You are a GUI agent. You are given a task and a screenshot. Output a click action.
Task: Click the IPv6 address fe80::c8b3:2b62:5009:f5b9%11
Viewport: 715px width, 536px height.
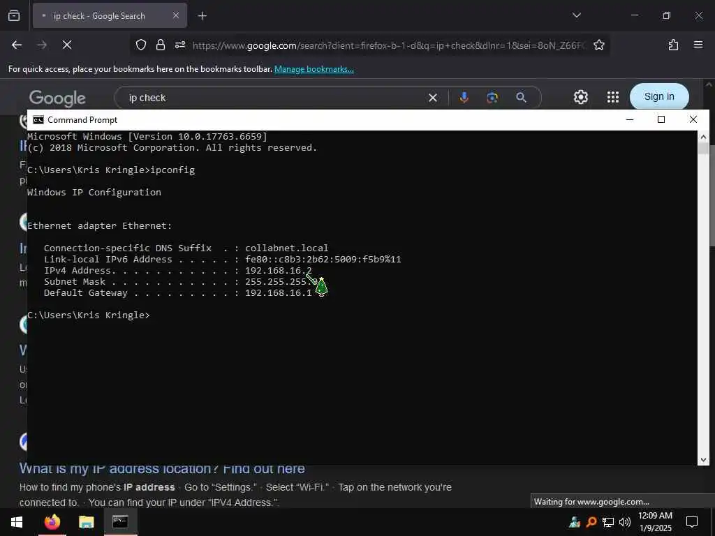pos(323,260)
